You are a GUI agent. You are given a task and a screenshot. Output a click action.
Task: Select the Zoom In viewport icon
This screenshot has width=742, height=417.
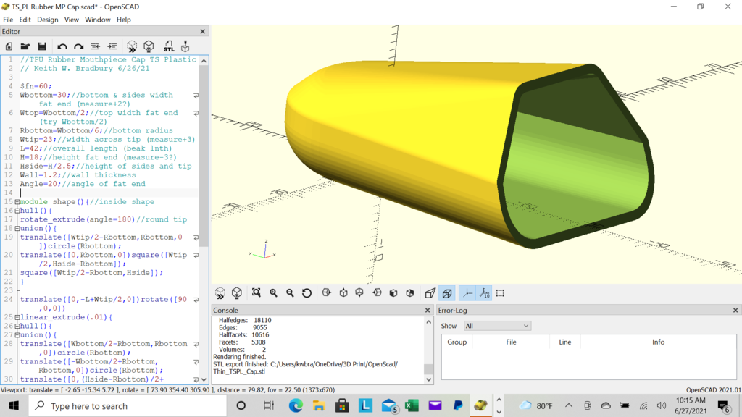[x=274, y=293]
